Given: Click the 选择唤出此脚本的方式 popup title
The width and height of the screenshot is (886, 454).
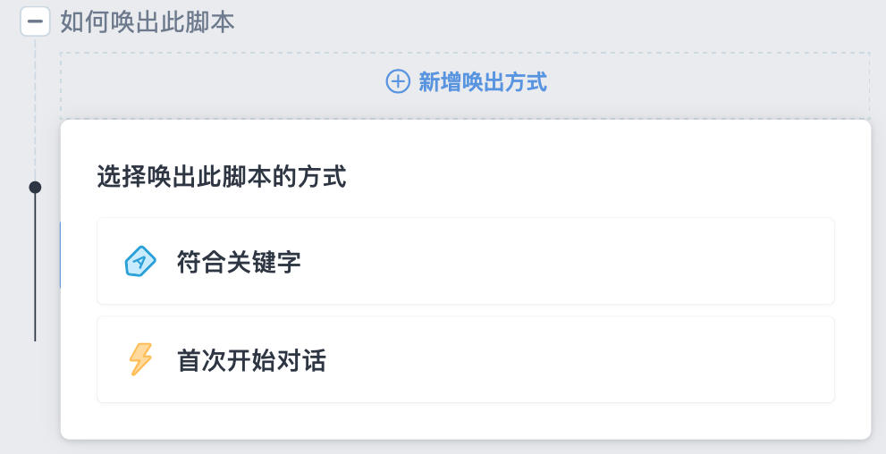Looking at the screenshot, I should (x=222, y=176).
